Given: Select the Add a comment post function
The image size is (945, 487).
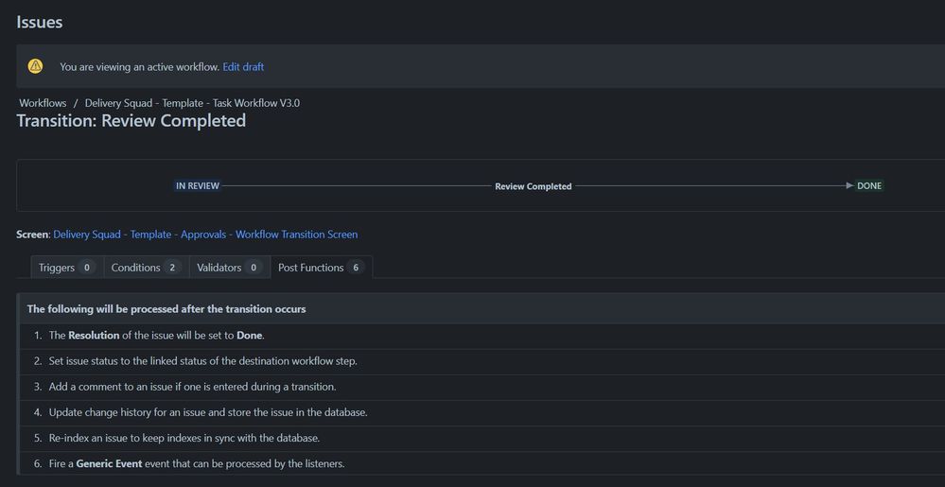Looking at the screenshot, I should click(482, 387).
